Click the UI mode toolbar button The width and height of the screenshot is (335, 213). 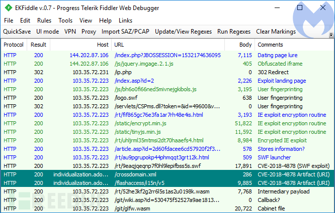click(47, 32)
